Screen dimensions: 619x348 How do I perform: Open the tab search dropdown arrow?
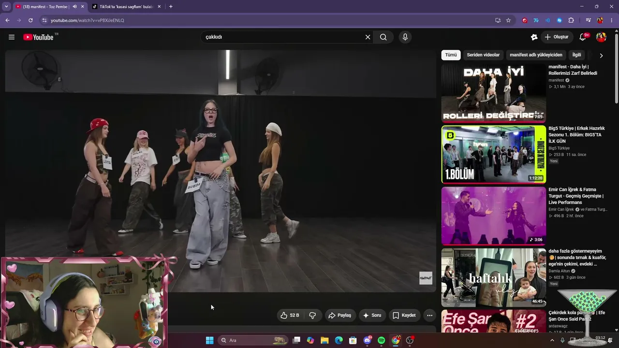tap(6, 7)
